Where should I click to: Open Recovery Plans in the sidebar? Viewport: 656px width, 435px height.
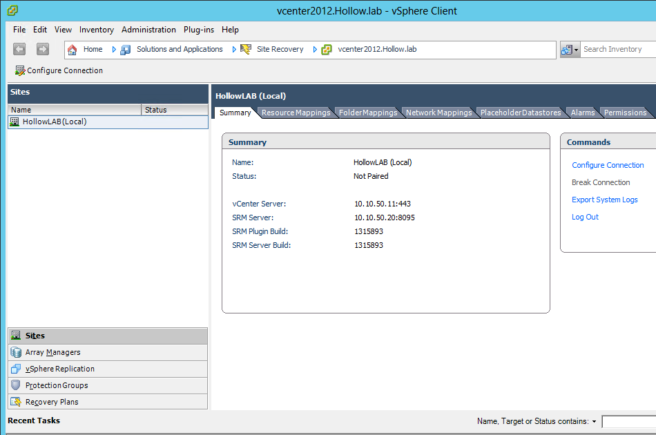52,402
